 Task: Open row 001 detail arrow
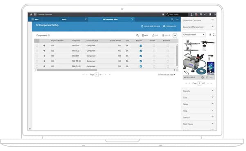pyautogui.click(x=44, y=46)
